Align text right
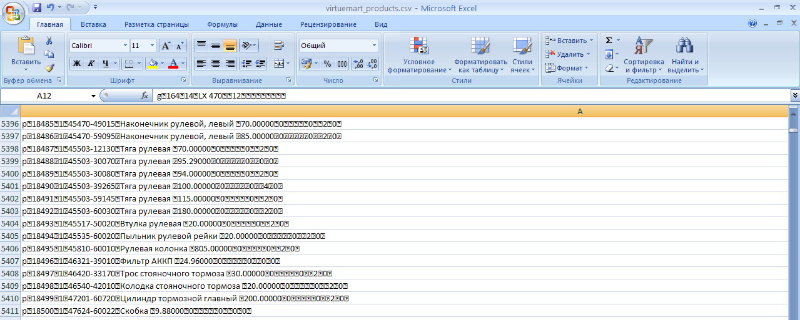800x320 pixels. coord(230,64)
